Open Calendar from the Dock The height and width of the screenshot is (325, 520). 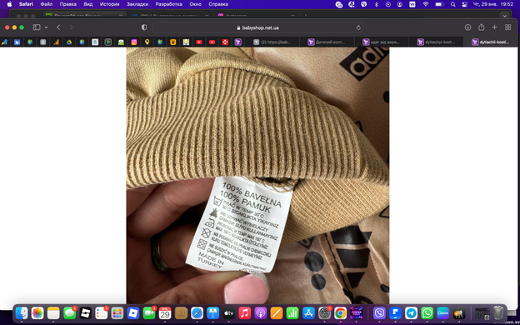tap(165, 312)
